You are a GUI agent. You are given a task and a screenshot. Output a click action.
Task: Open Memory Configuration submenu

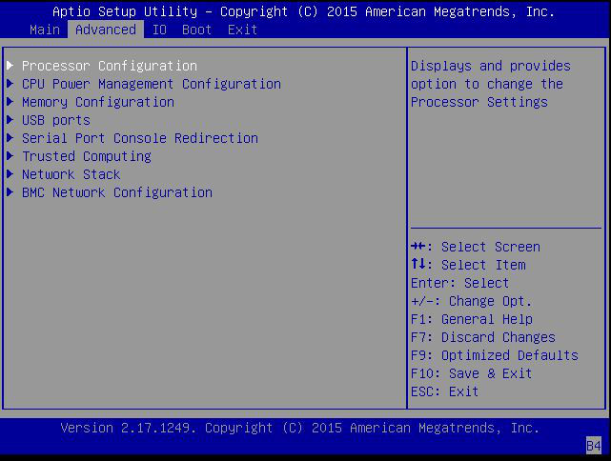coord(98,102)
